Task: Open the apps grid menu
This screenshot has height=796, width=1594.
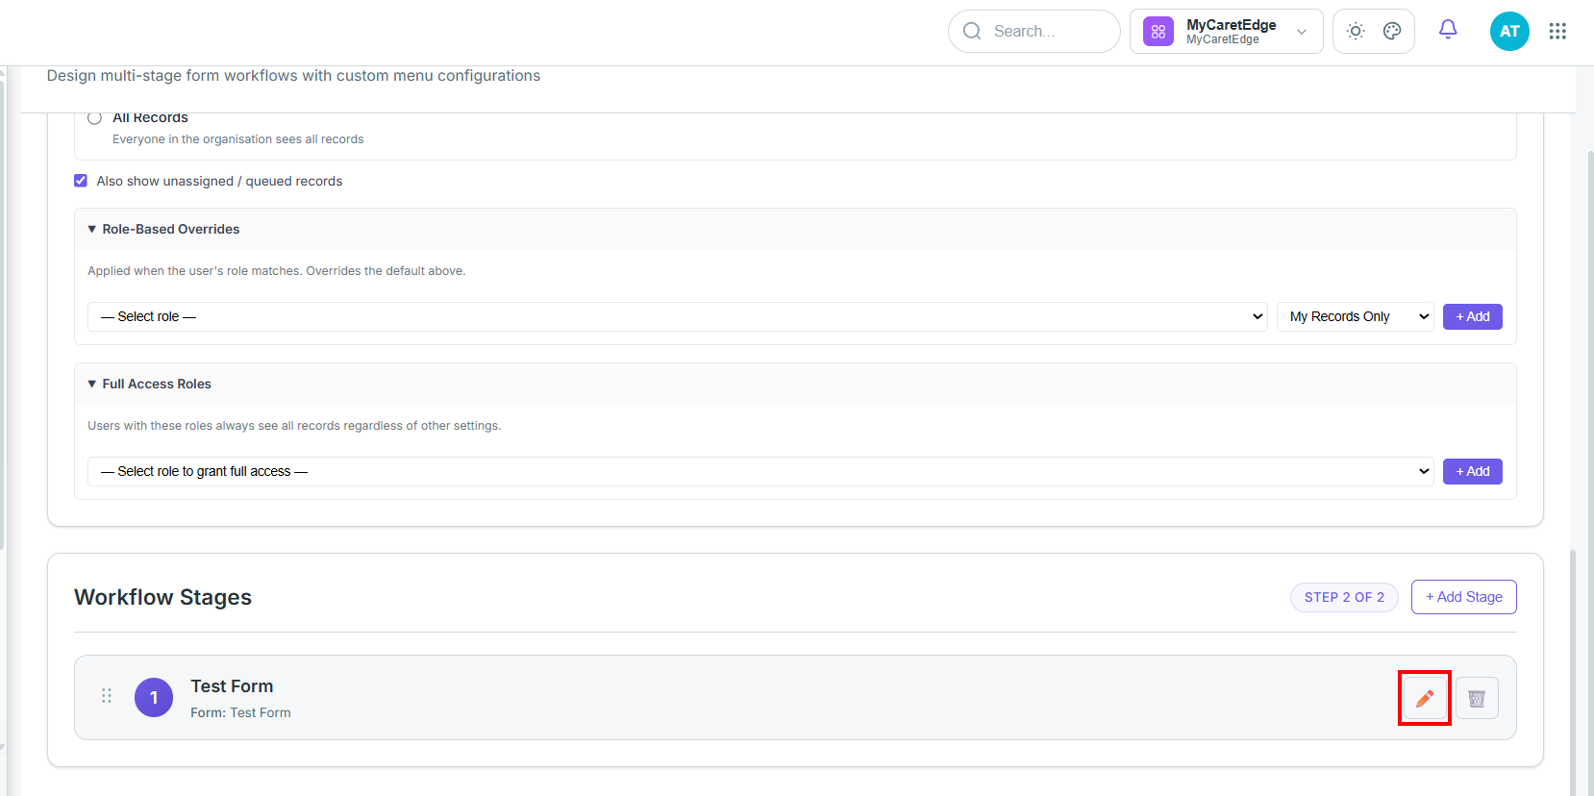Action: coord(1557,31)
